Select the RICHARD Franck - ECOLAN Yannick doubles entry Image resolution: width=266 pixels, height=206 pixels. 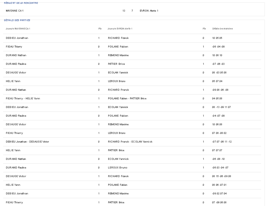tap(130, 142)
